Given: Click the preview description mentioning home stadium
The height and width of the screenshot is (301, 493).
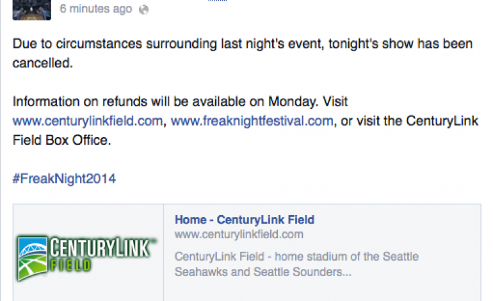Looking at the screenshot, I should (x=296, y=257).
